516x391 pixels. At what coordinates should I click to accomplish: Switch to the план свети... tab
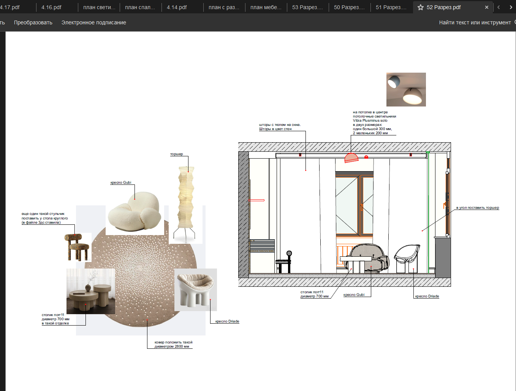pos(99,7)
